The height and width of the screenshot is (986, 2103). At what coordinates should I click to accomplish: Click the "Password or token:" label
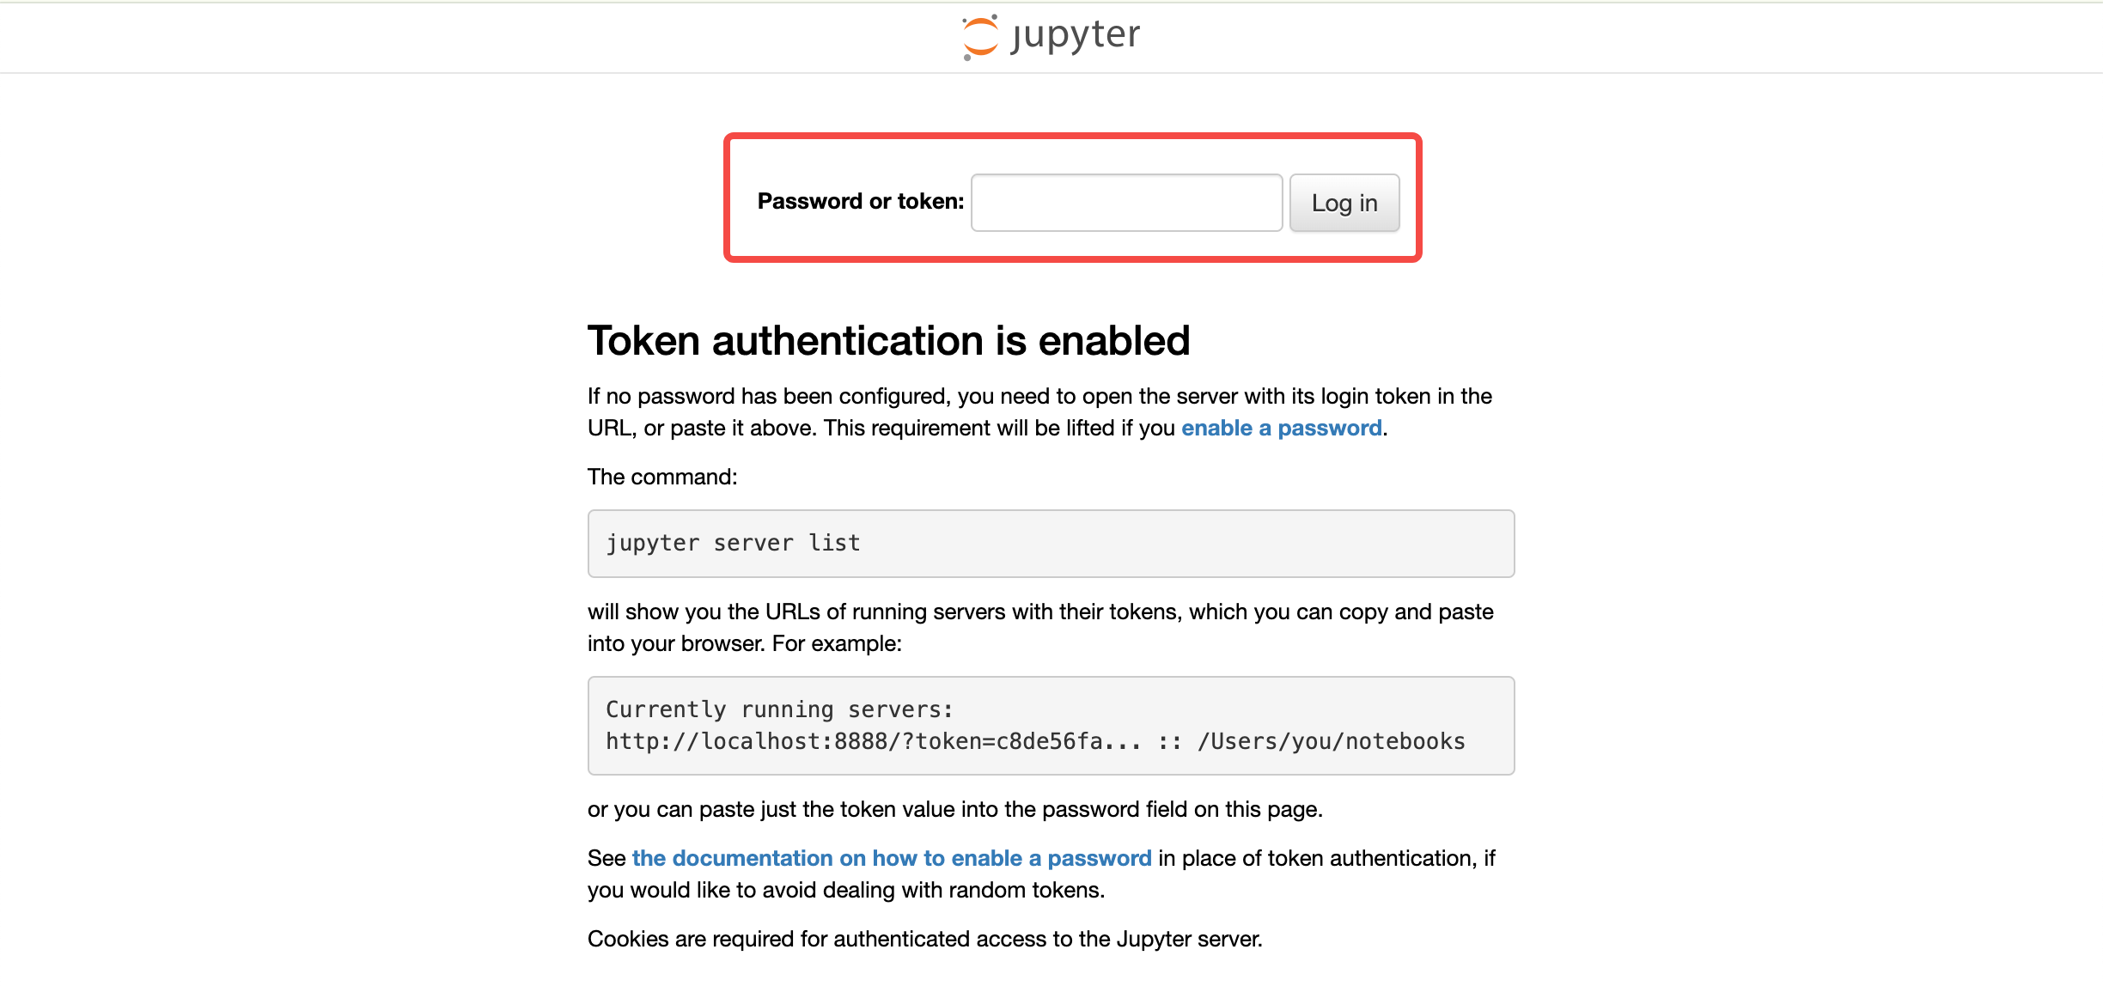click(860, 202)
